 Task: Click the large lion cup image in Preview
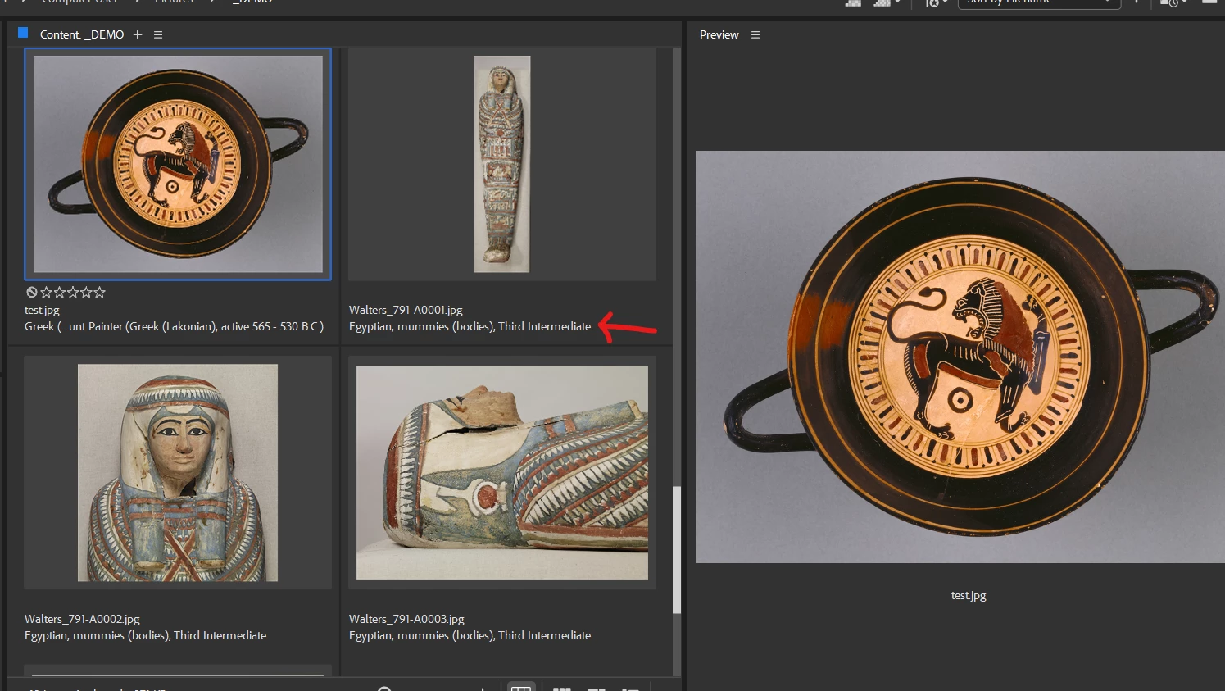click(x=960, y=357)
